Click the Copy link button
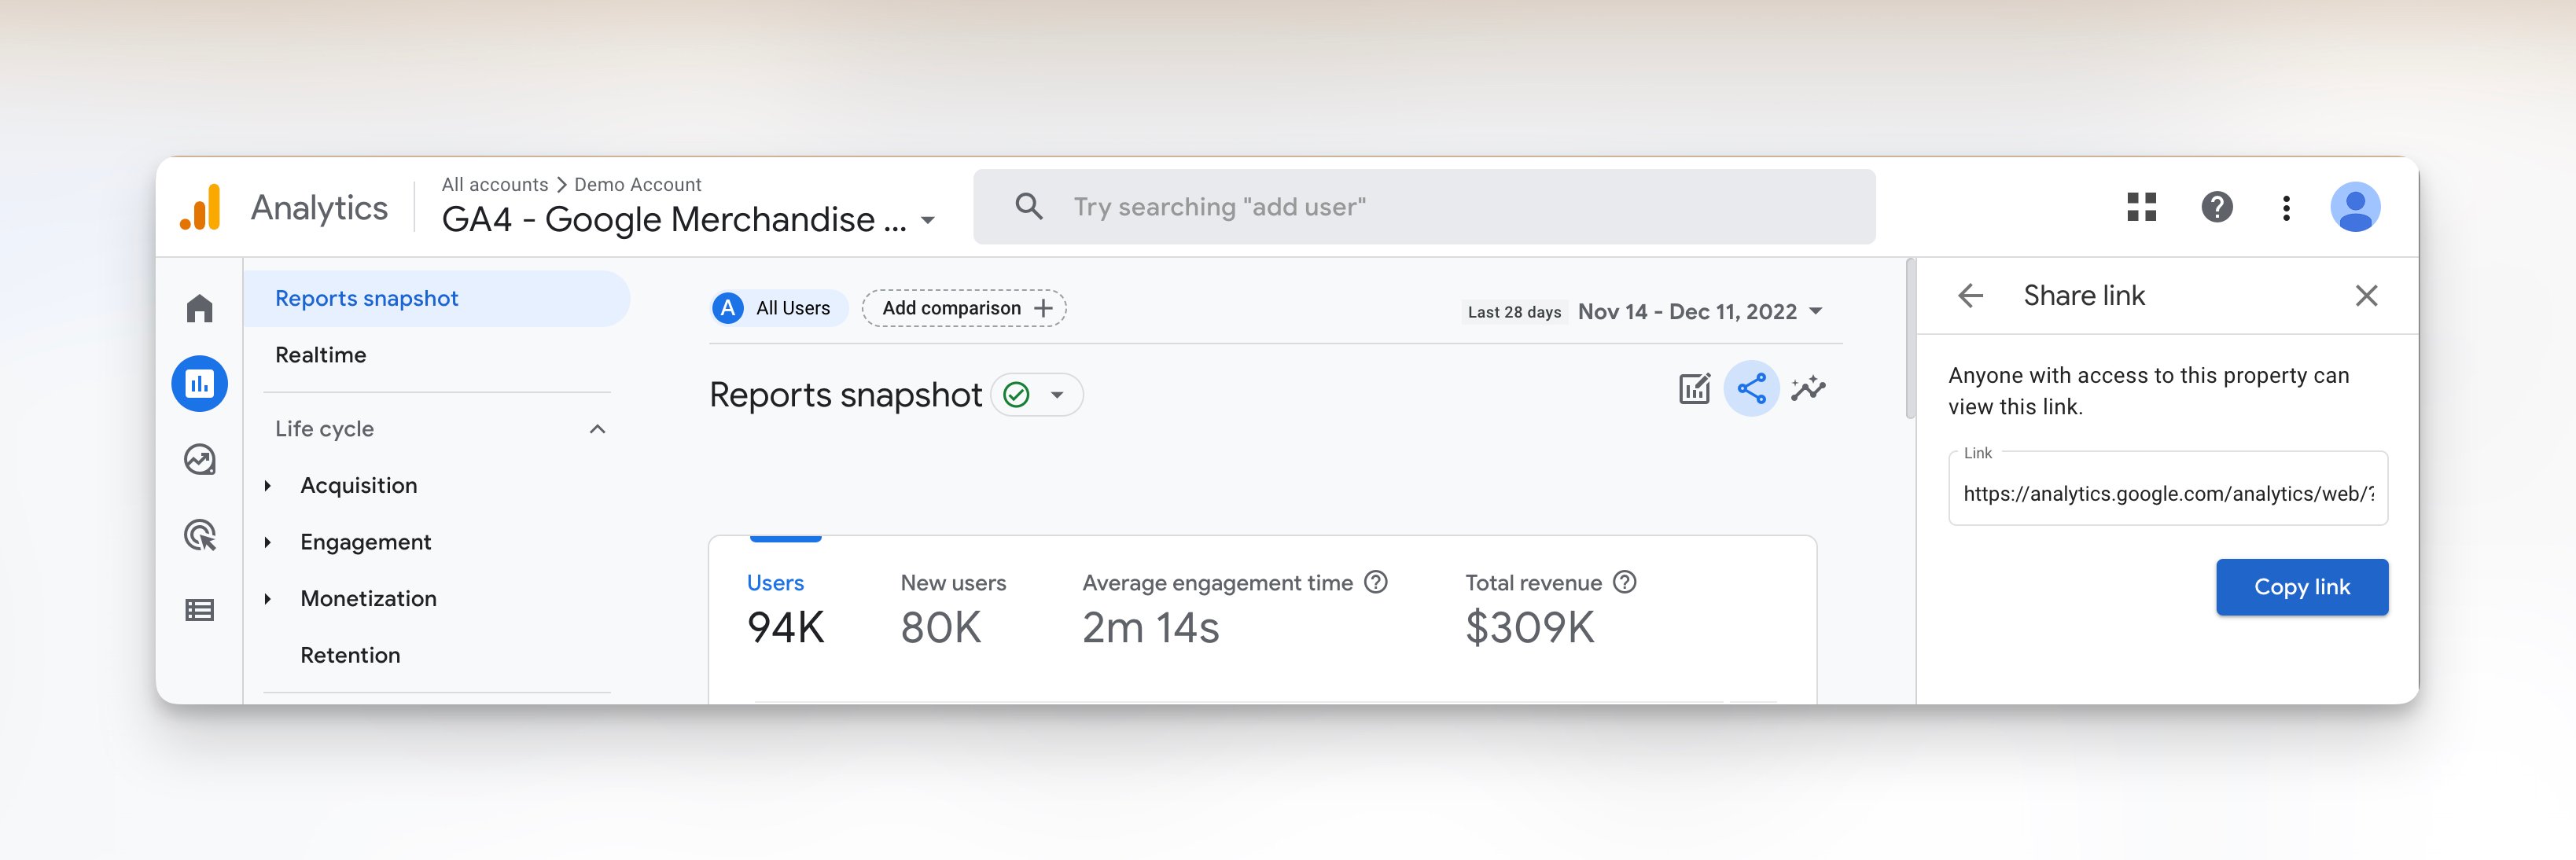The height and width of the screenshot is (860, 2576). 2301,587
